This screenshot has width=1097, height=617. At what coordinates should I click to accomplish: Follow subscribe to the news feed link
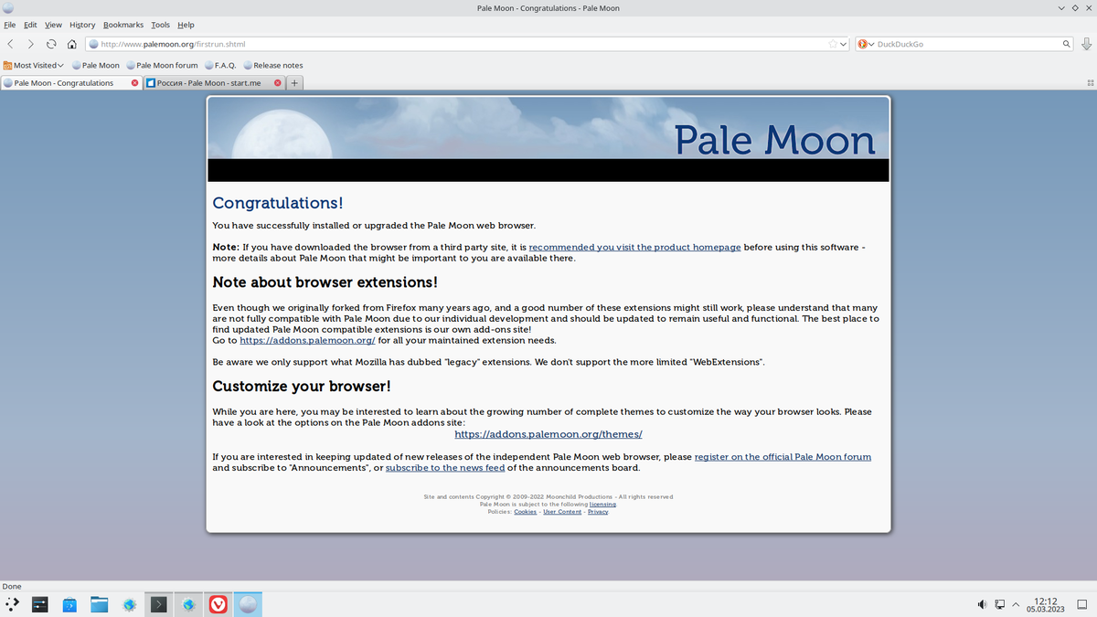click(x=445, y=467)
